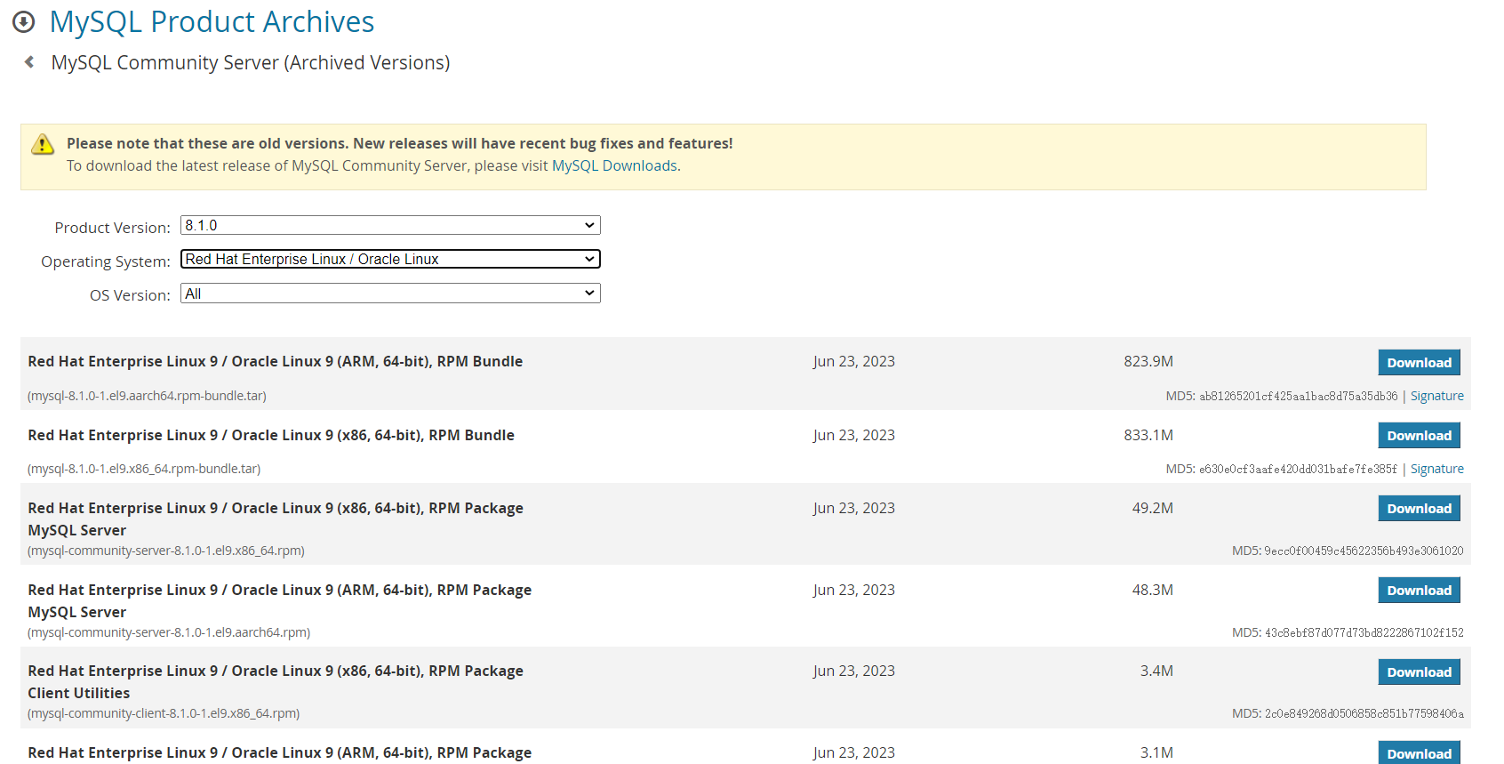The image size is (1504, 764).
Task: Download the ARM 64-bit RPM Bundle
Action: pyautogui.click(x=1419, y=363)
